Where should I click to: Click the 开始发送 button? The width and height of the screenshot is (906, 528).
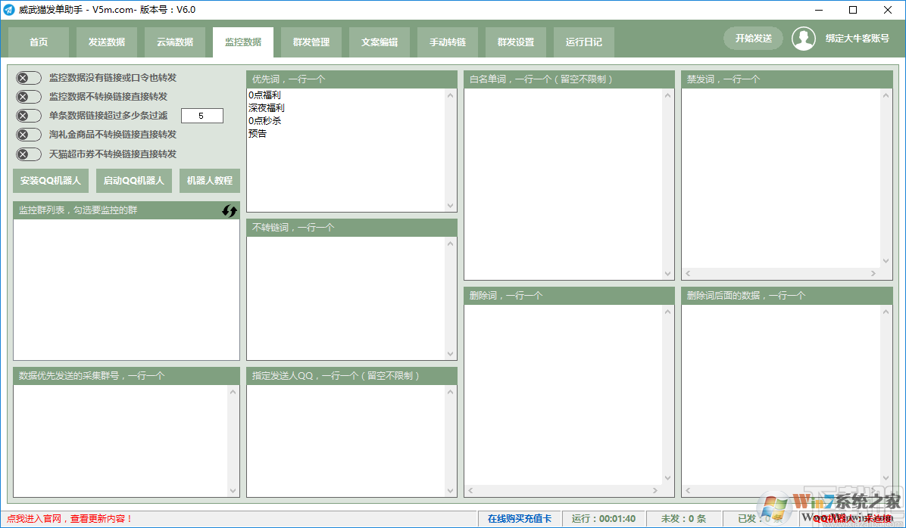(754, 39)
